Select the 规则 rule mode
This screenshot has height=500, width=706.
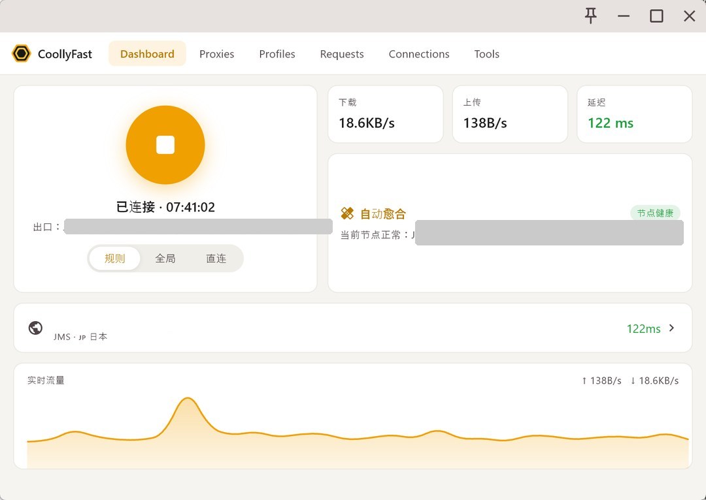pos(115,258)
